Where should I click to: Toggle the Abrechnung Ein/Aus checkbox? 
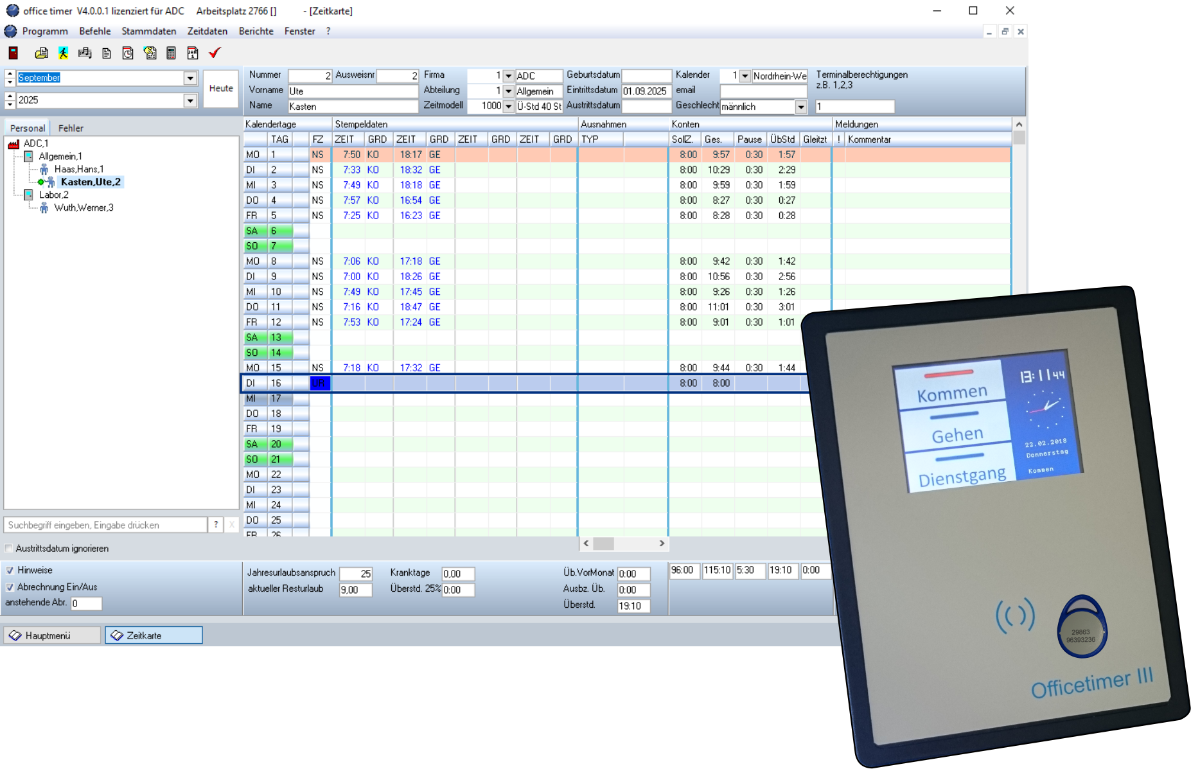[x=10, y=587]
